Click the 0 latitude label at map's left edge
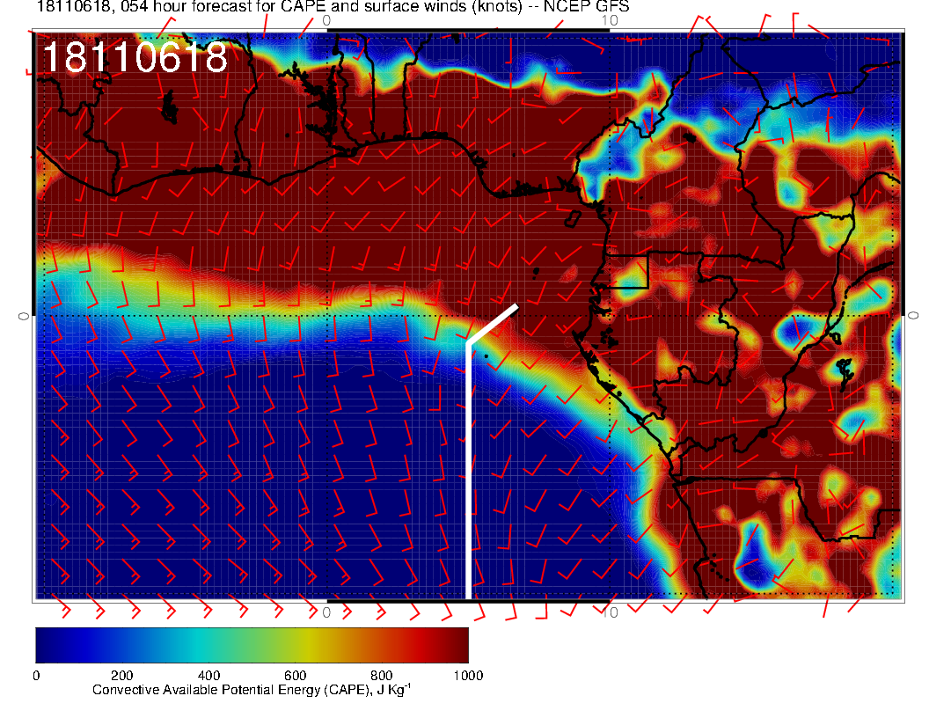The width and height of the screenshot is (929, 718). click(x=24, y=317)
